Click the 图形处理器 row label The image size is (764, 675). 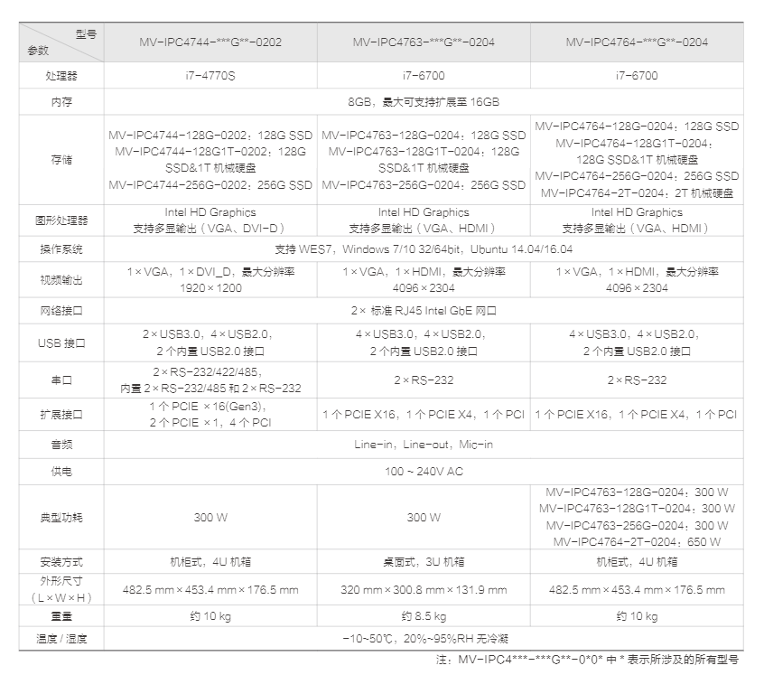coord(61,220)
